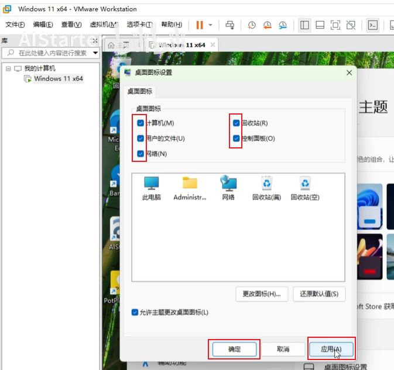Select the 回收站(满) icon in the list

[x=266, y=188]
